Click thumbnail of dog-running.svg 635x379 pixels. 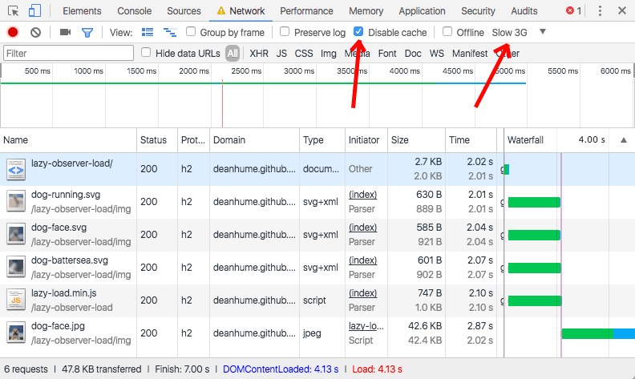[x=16, y=202]
